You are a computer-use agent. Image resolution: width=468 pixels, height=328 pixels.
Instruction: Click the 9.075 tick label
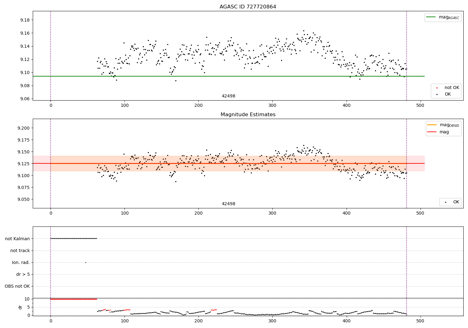23,187
